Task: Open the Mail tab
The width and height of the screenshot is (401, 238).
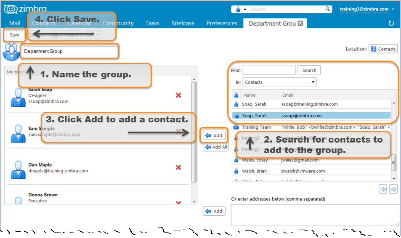Action: (x=15, y=23)
